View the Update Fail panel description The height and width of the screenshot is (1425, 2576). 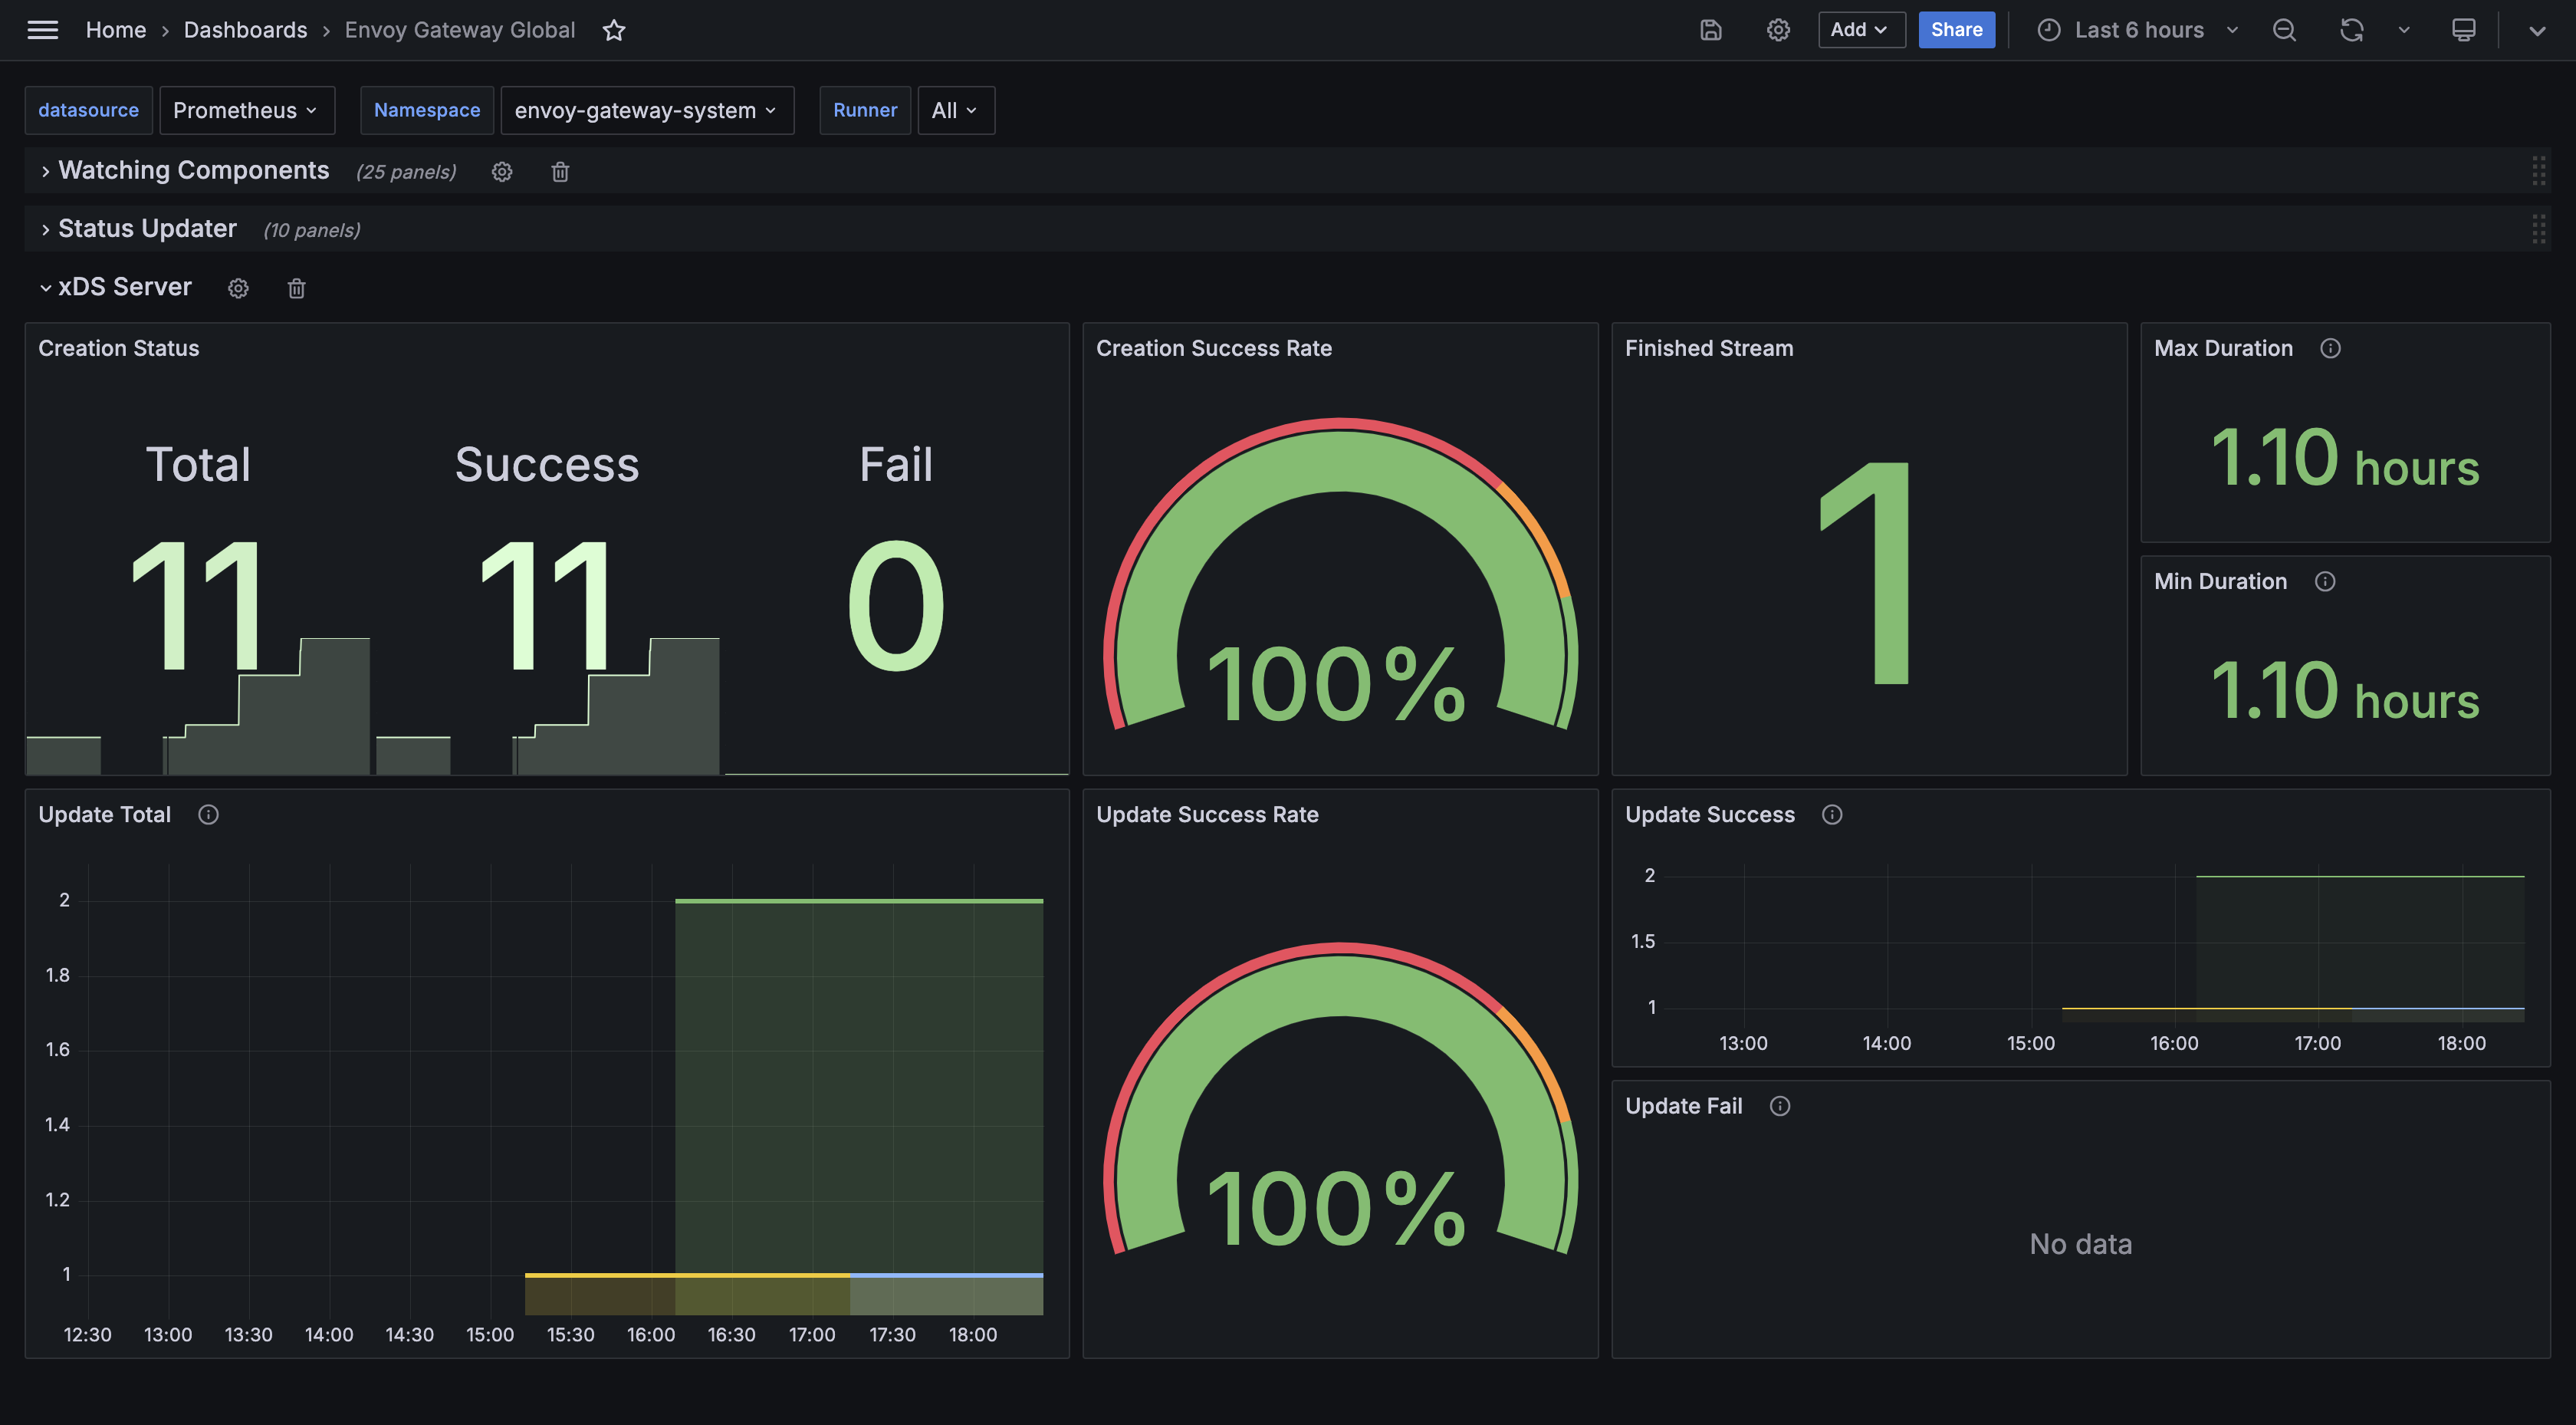pyautogui.click(x=1780, y=1106)
